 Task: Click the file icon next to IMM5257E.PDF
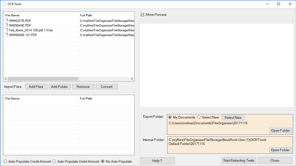tap(7, 21)
